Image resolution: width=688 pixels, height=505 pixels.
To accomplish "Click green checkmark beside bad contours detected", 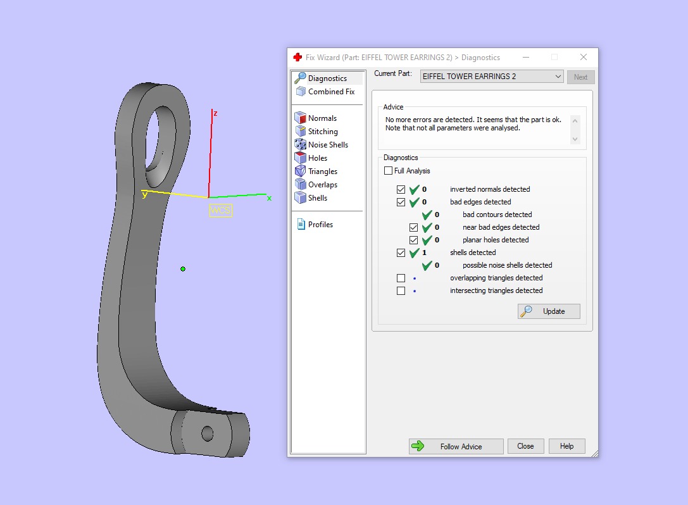I will (x=427, y=215).
